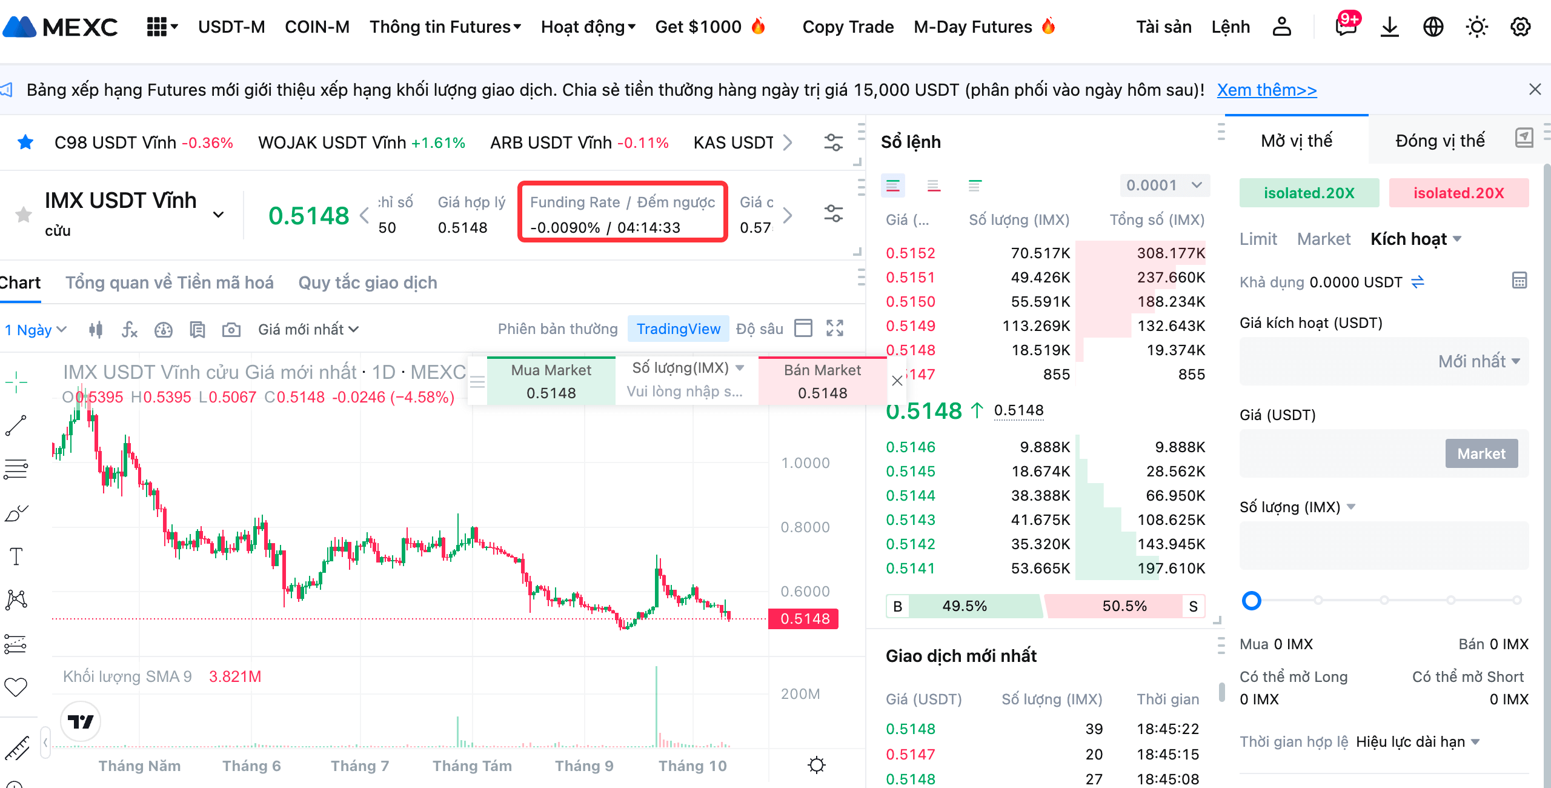Select the text annotation tool
The height and width of the screenshot is (788, 1551).
point(16,556)
